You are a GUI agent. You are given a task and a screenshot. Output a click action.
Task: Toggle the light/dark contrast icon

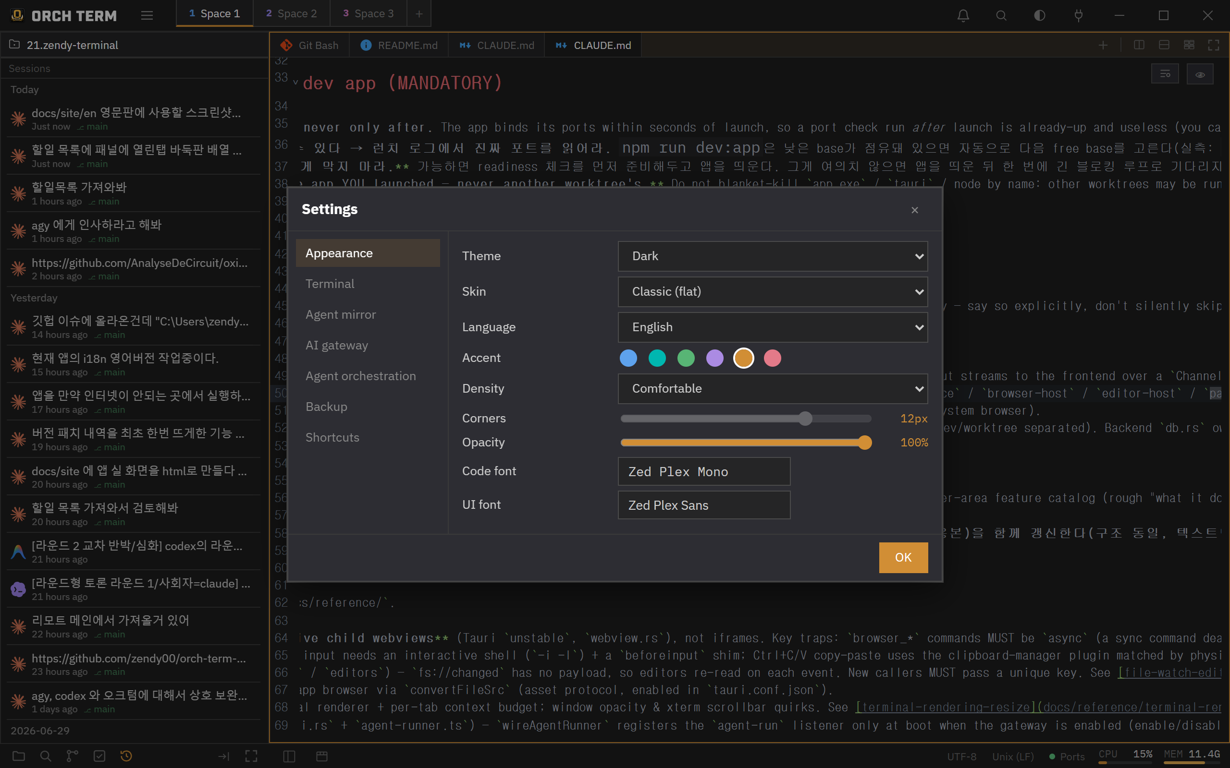[1039, 16]
